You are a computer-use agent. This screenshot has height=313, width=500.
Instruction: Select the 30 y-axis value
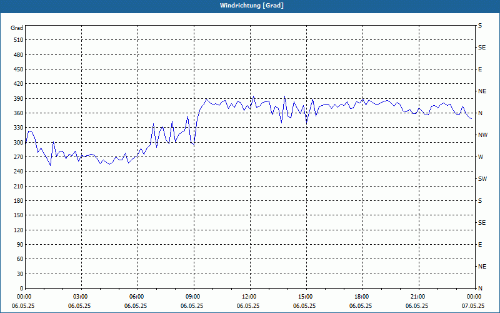click(x=20, y=274)
